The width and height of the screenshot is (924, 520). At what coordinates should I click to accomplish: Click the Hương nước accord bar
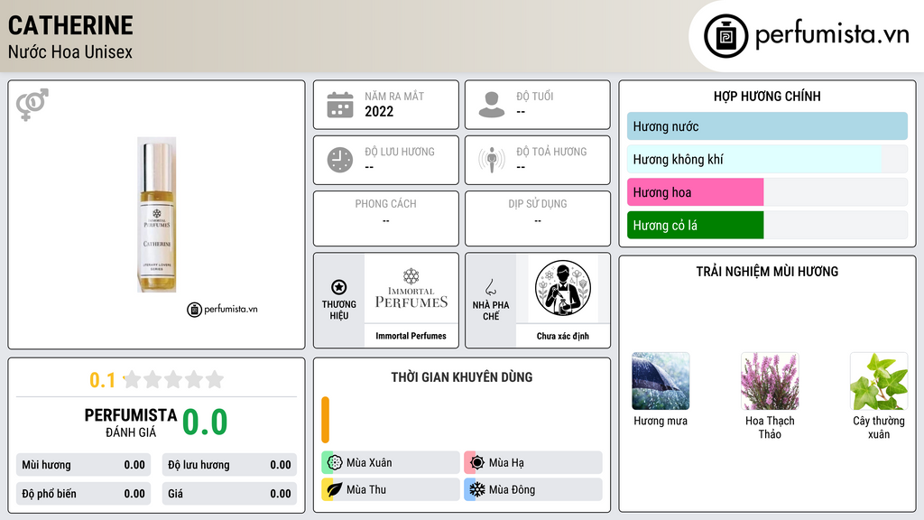point(767,126)
